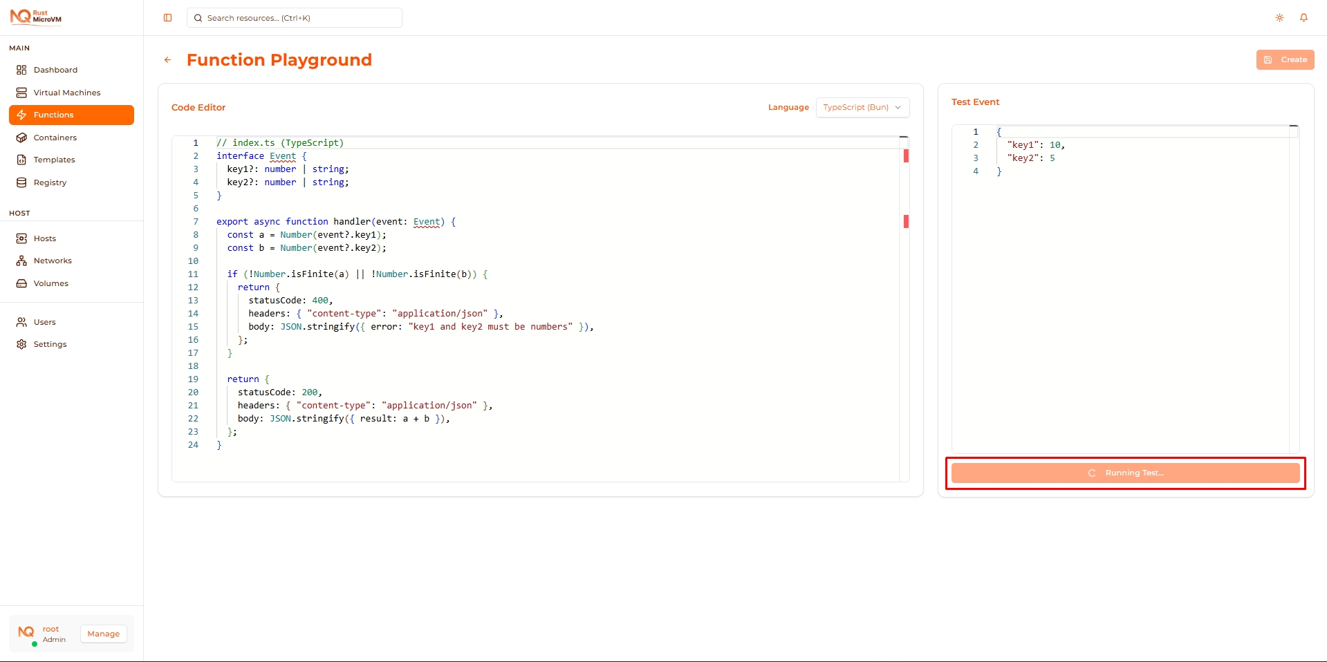
Task: Click the Running Test button
Action: coord(1125,473)
